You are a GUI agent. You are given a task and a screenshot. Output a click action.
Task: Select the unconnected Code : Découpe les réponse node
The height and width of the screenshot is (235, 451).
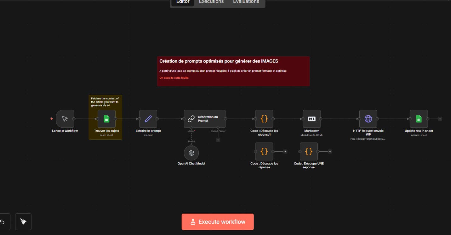pyautogui.click(x=264, y=152)
